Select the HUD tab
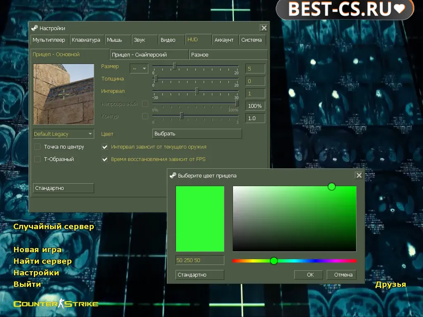This screenshot has height=317, width=423. pos(198,39)
